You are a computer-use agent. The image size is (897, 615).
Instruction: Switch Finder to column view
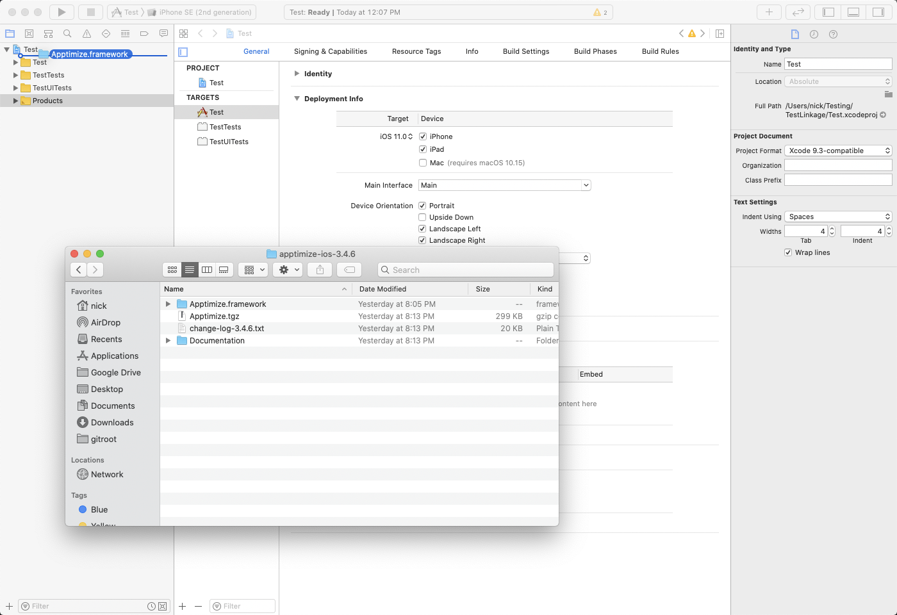point(207,270)
